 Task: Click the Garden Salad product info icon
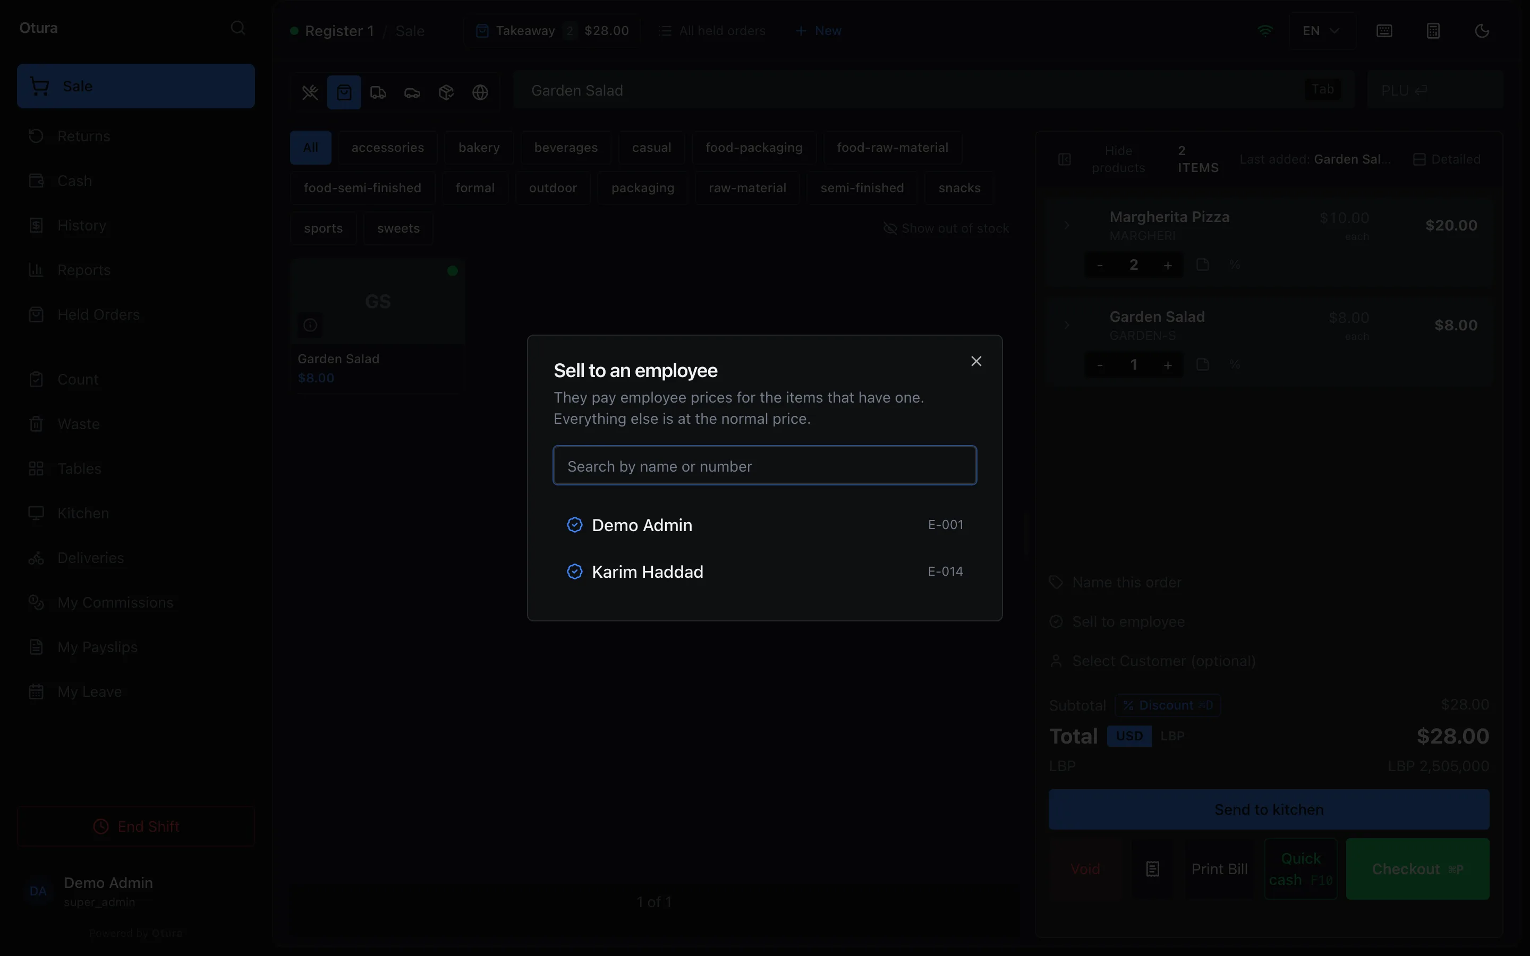pyautogui.click(x=310, y=325)
